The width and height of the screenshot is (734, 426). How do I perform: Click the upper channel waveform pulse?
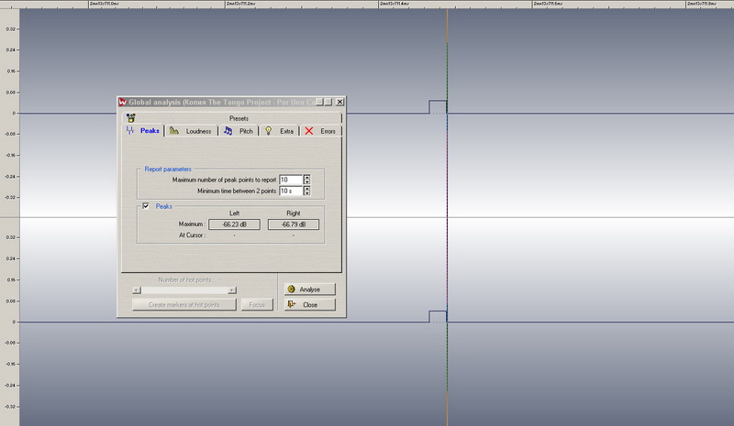pos(438,106)
